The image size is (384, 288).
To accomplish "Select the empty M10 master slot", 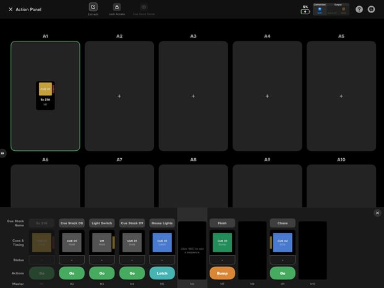I will point(312,250).
